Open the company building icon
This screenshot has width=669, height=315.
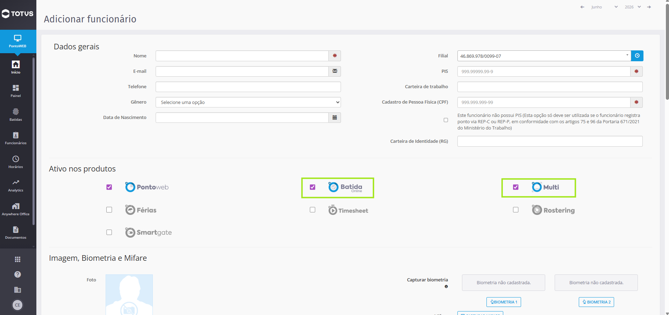pos(17,290)
